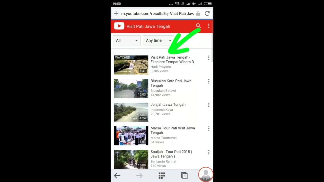The width and height of the screenshot is (324, 182).
Task: Open the Any time filter dropdown
Action: click(158, 40)
